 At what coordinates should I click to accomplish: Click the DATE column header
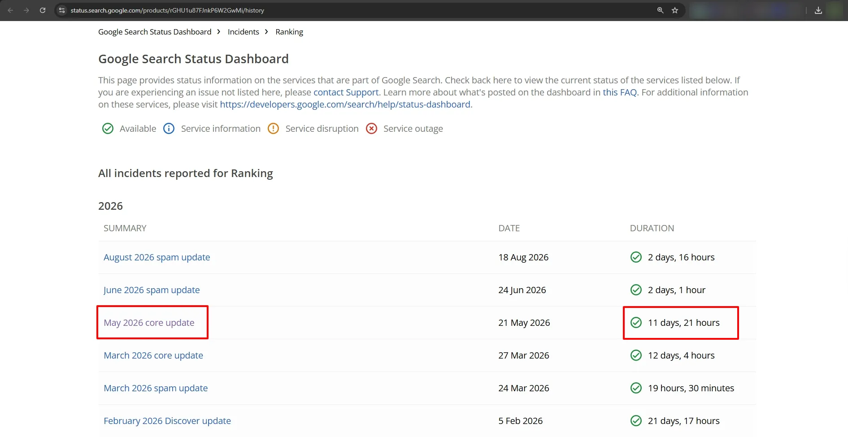tap(509, 228)
